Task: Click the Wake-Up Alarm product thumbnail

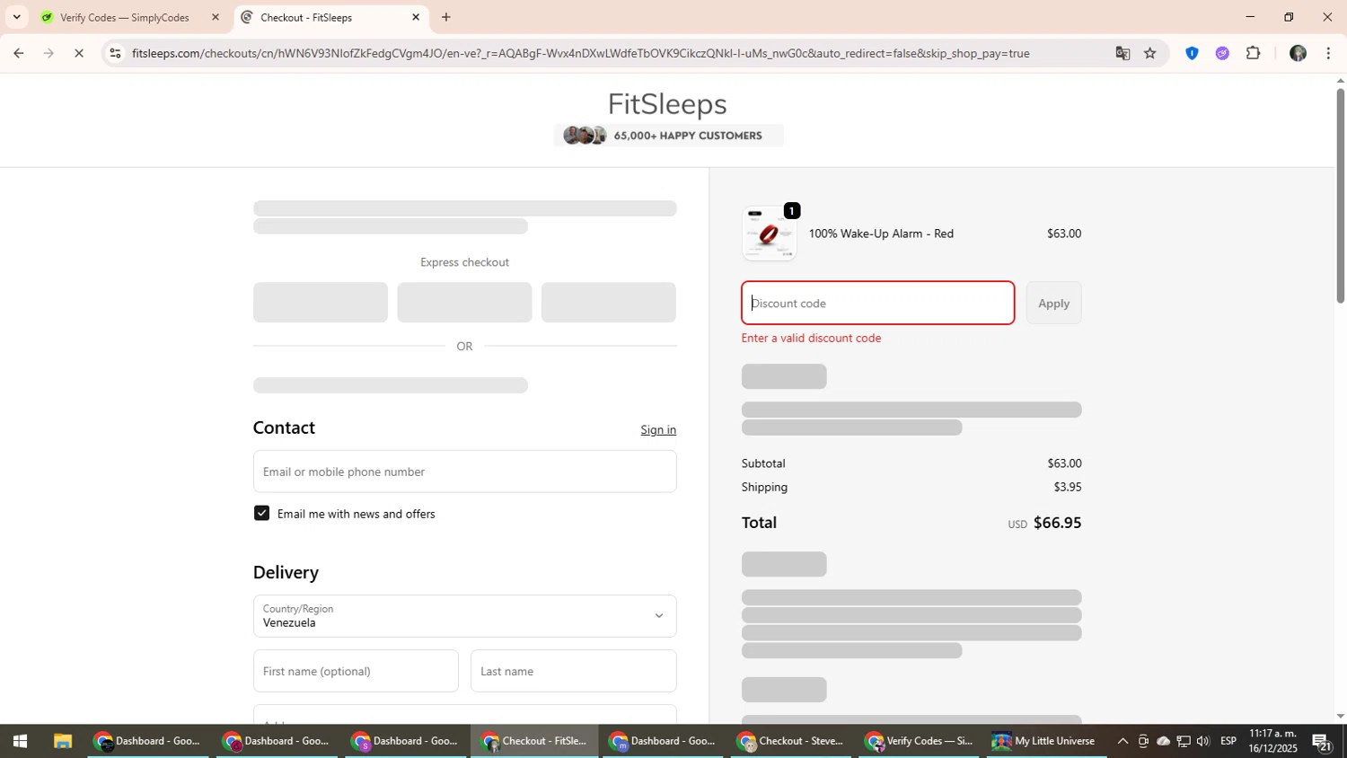Action: pos(769,234)
